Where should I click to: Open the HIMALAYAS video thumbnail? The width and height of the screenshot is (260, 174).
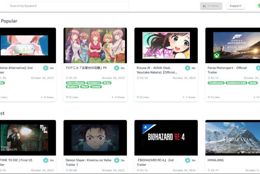[233, 138]
